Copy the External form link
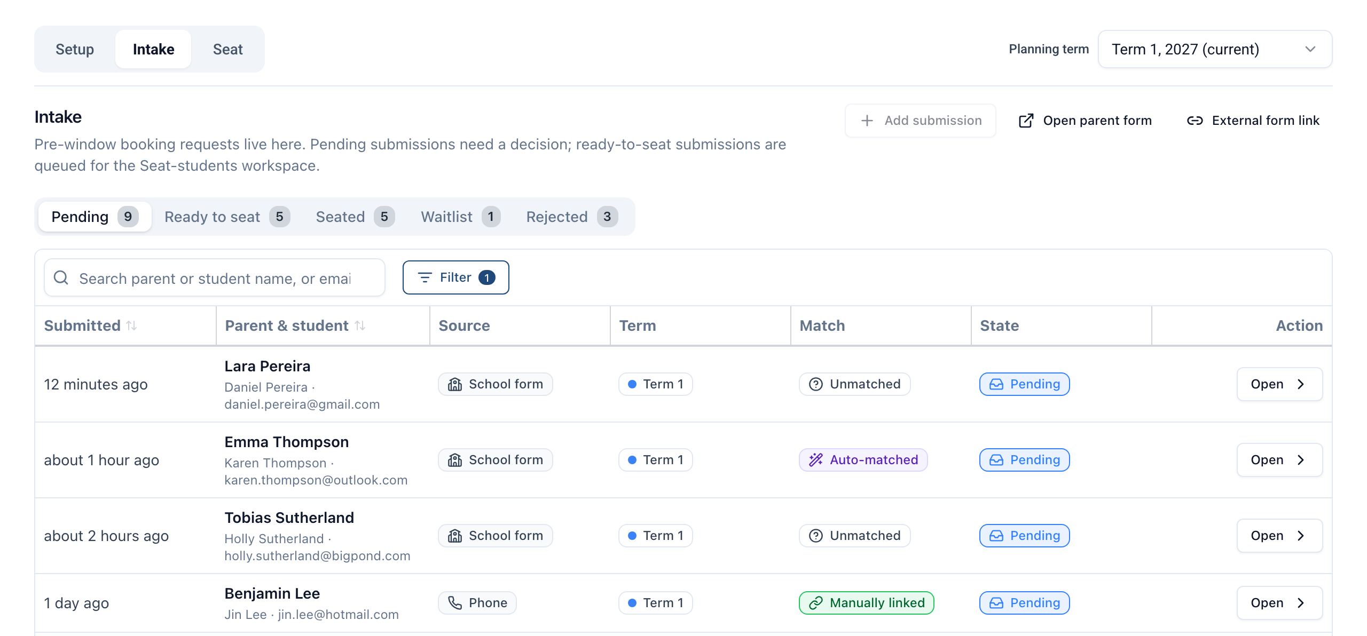 [x=1253, y=121]
